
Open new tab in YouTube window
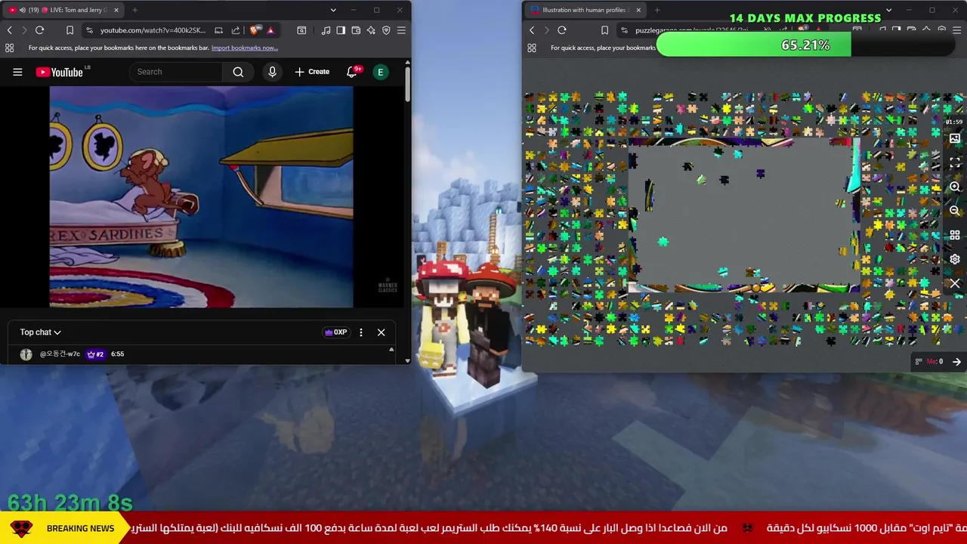coord(134,10)
